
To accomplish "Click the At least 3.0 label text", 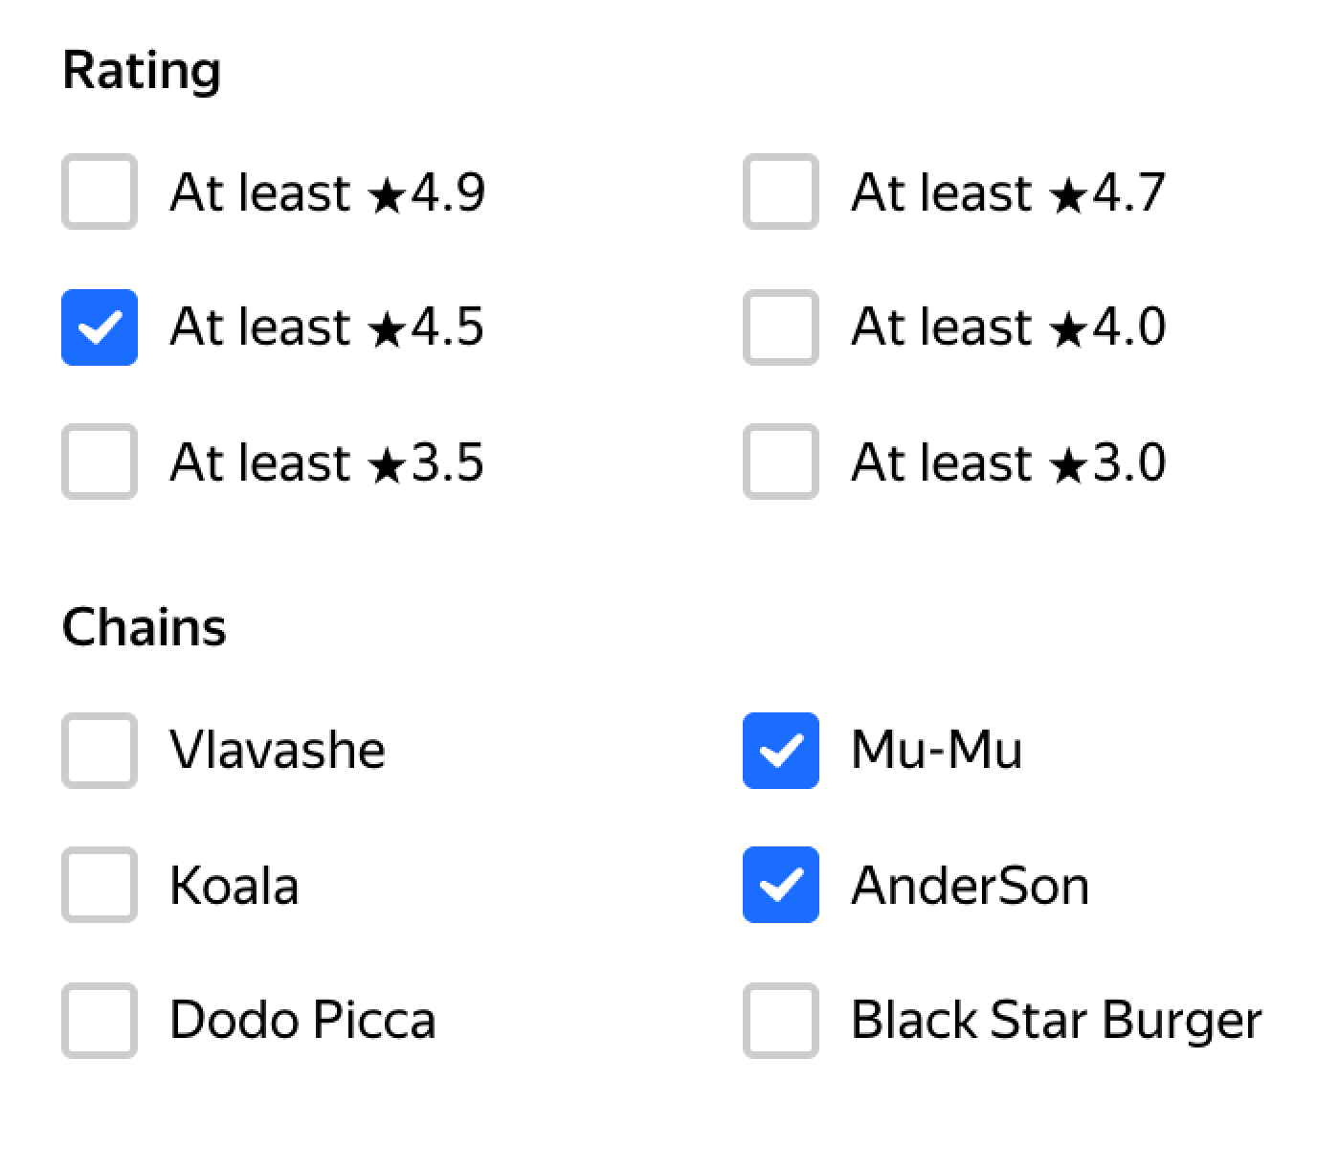I will [x=1009, y=462].
